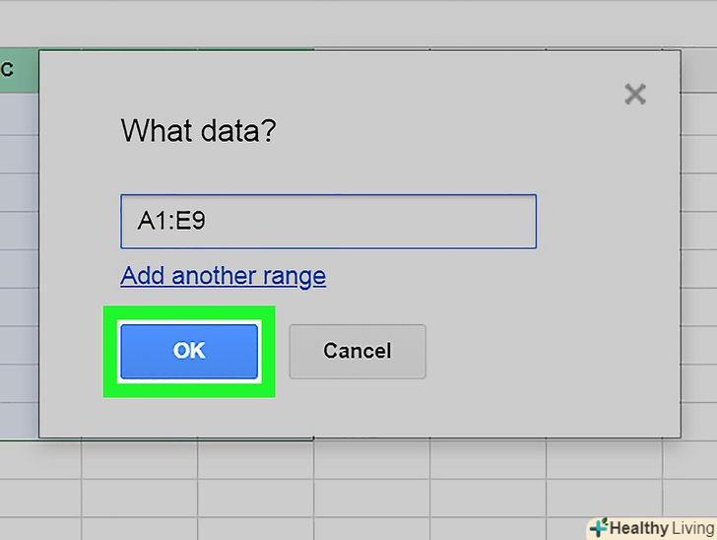Click the Healthy Living plus logo icon

click(x=598, y=528)
